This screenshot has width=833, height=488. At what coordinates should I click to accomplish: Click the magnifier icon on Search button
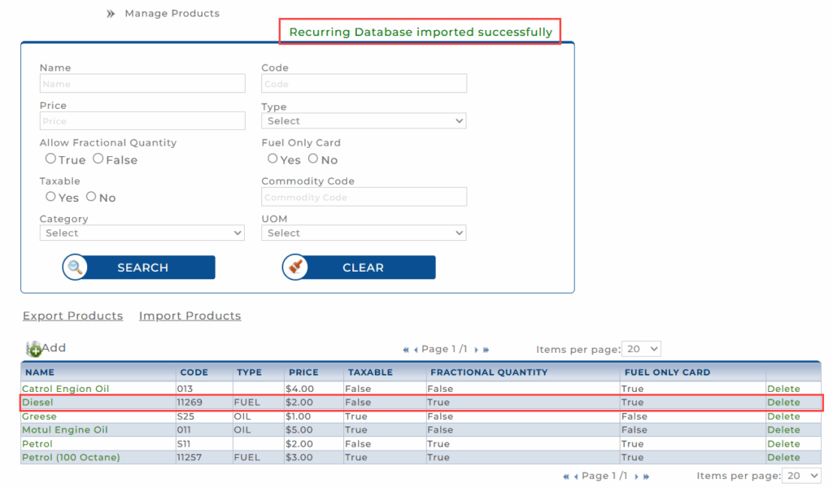coord(75,268)
